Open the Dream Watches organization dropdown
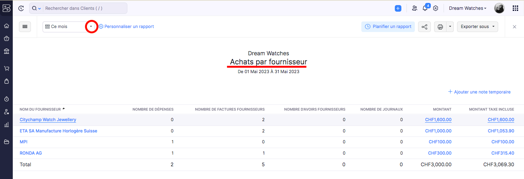524x179 pixels. (x=468, y=8)
